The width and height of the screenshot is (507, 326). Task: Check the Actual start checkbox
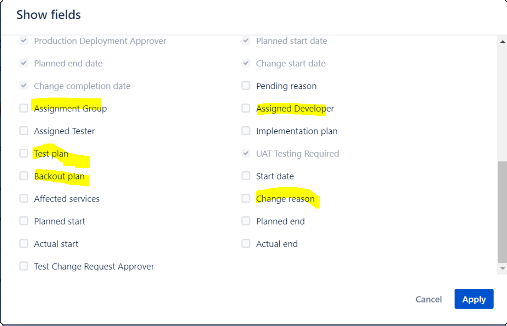coord(23,243)
